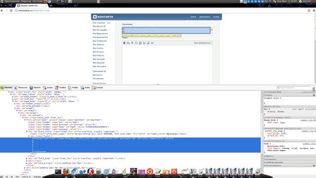316x178 pixels.
Task: Open 'поиск' link in VK header
Action: coord(193,17)
